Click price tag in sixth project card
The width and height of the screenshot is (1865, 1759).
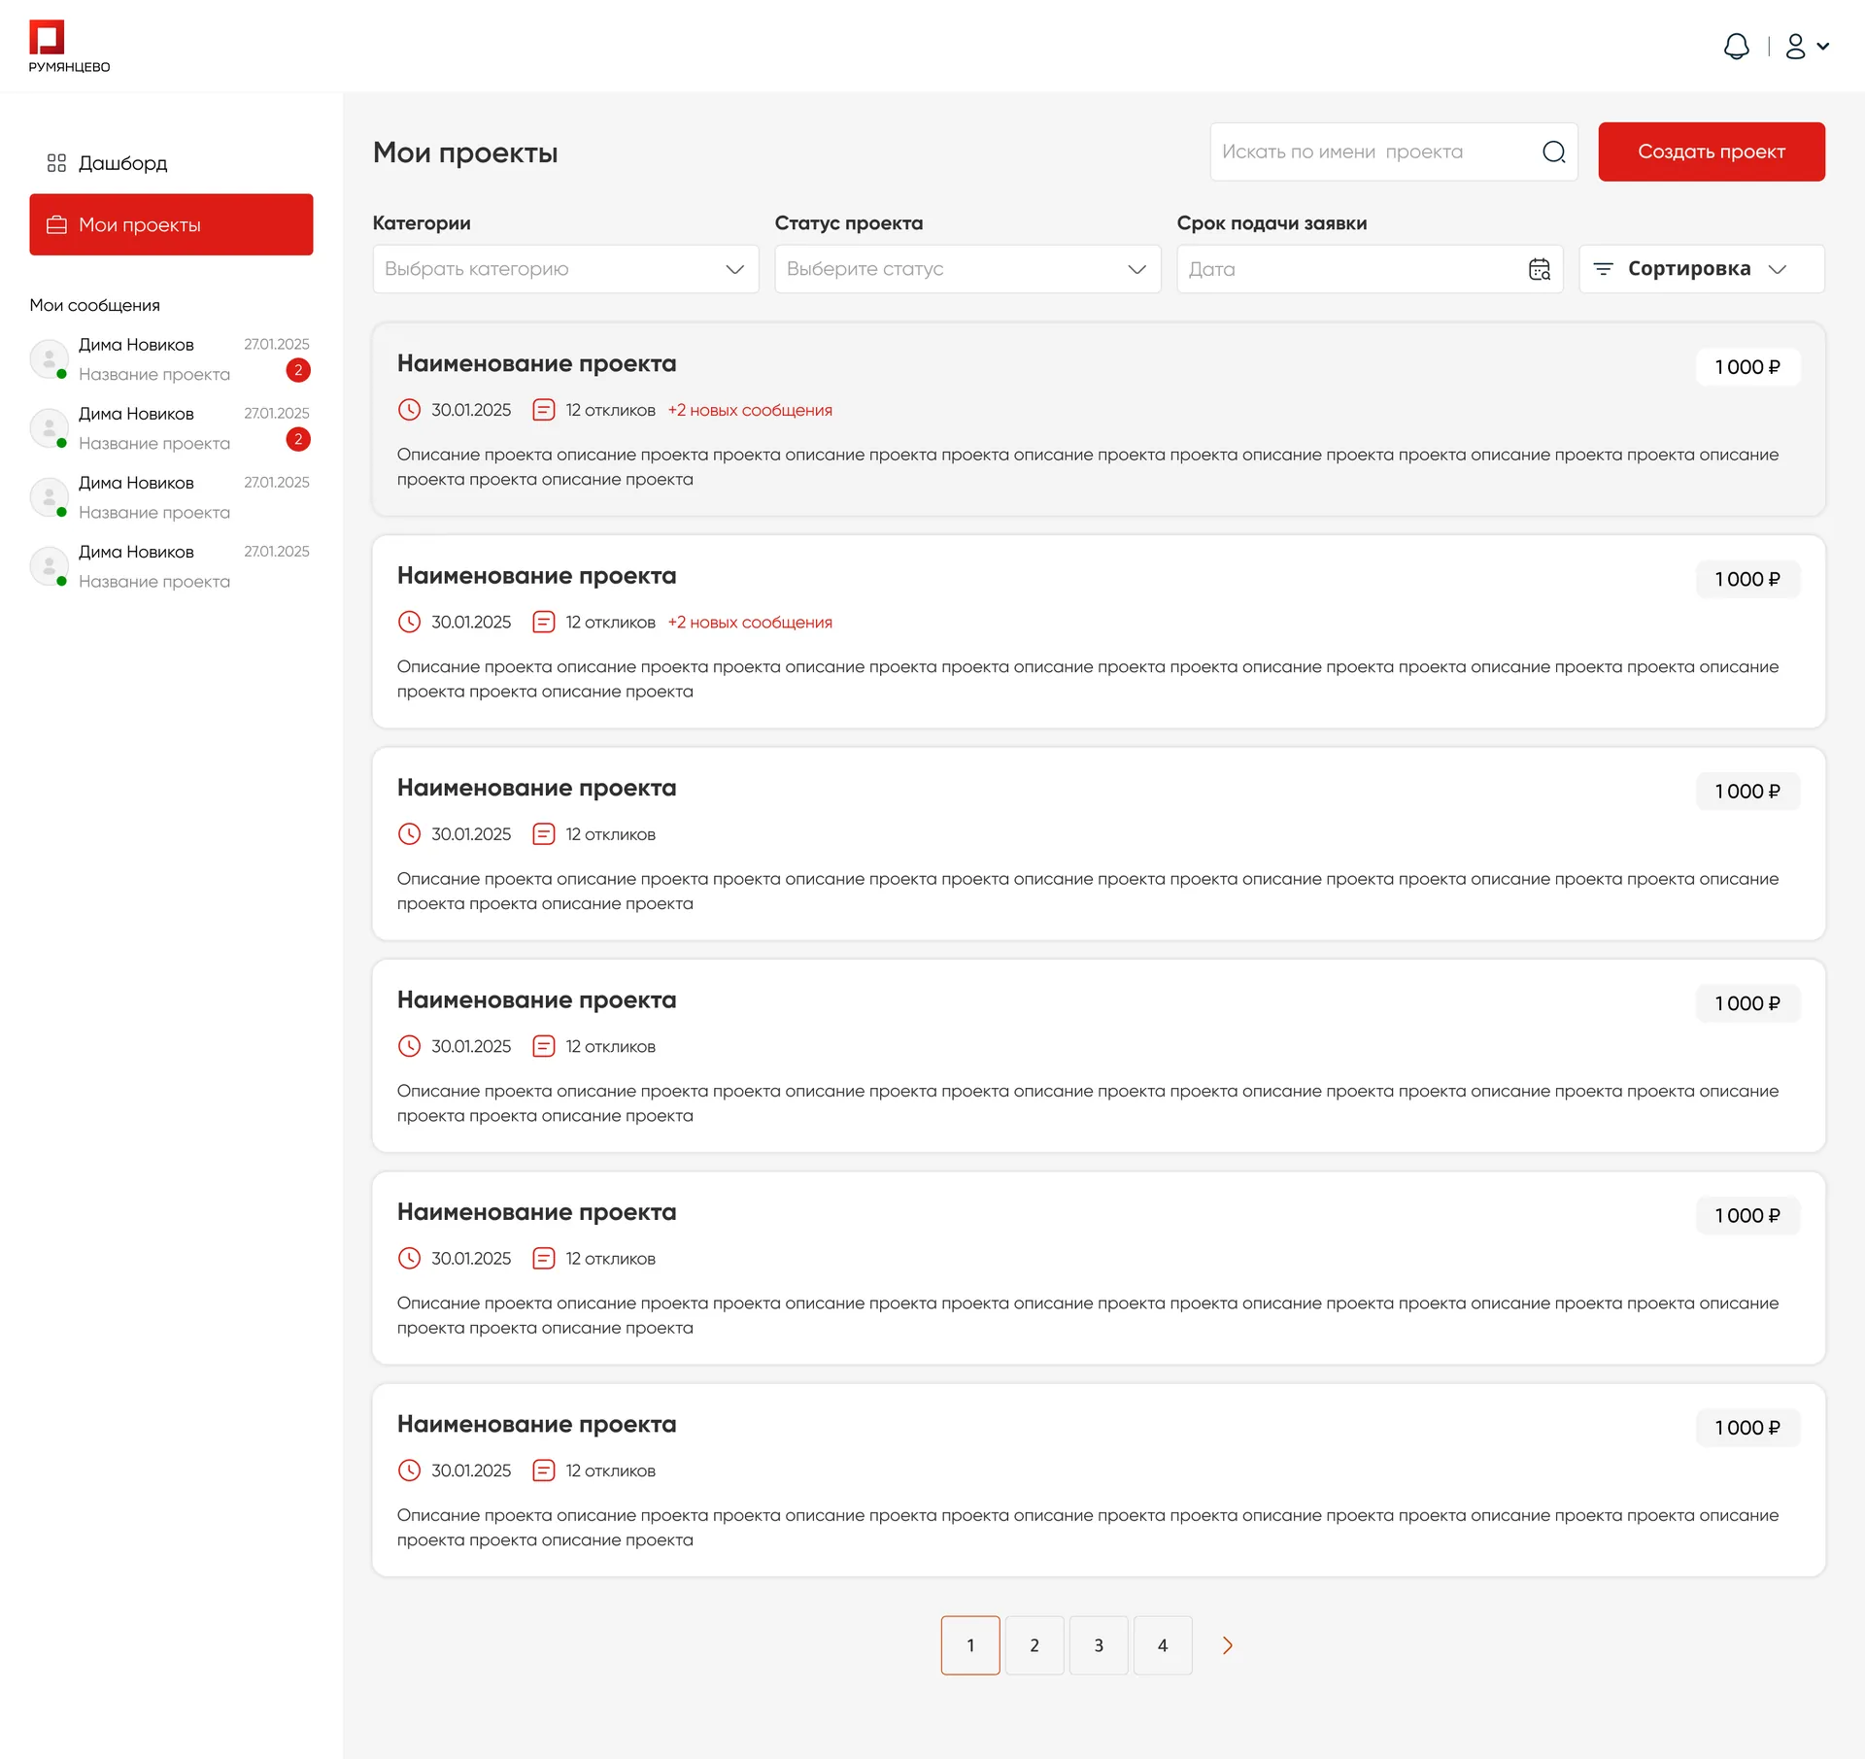pyautogui.click(x=1747, y=1428)
